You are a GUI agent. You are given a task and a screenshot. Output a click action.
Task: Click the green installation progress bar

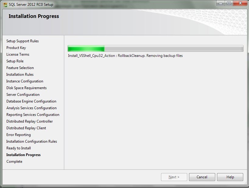click(155, 48)
